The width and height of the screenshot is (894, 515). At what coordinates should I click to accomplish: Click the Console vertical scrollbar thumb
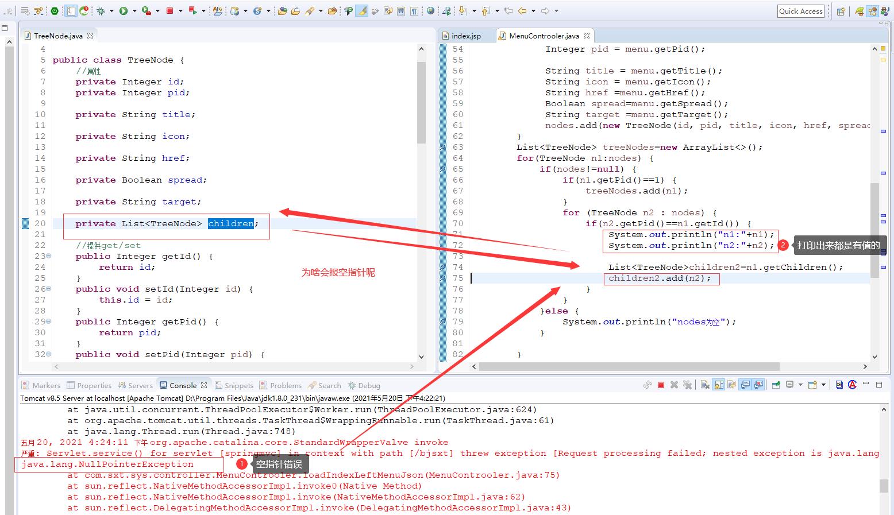[x=884, y=486]
